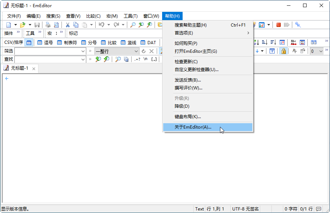This screenshot has height=213, width=330.
Task: Click in the 筛选 filter text field
Action: [48, 51]
